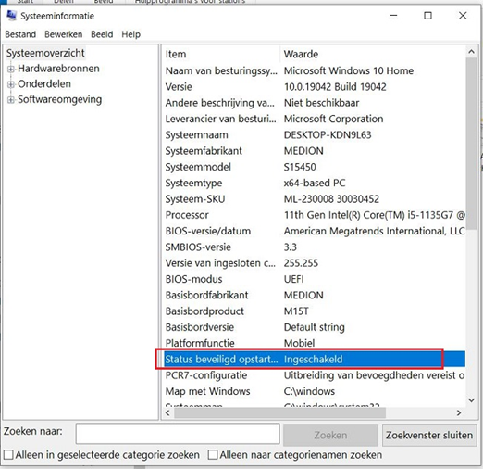Select the BIOS-modus row
This screenshot has width=483, height=469.
coord(314,280)
